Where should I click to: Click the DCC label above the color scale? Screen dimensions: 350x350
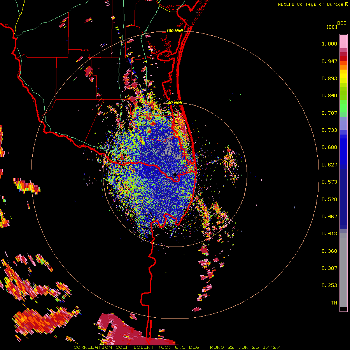342,23
